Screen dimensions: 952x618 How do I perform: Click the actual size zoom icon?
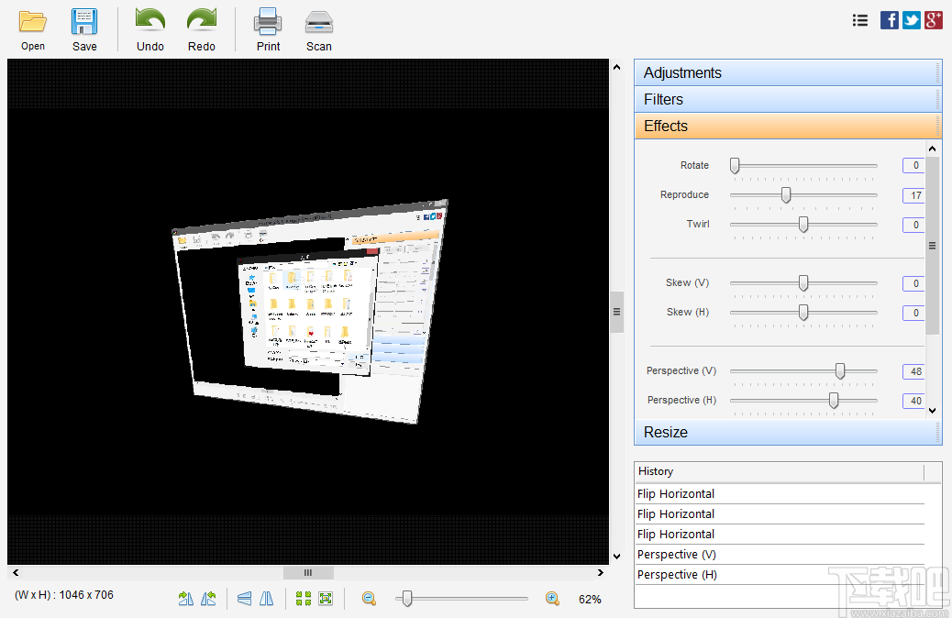303,599
